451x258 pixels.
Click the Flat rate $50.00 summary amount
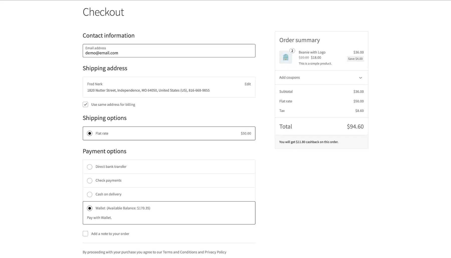point(358,101)
